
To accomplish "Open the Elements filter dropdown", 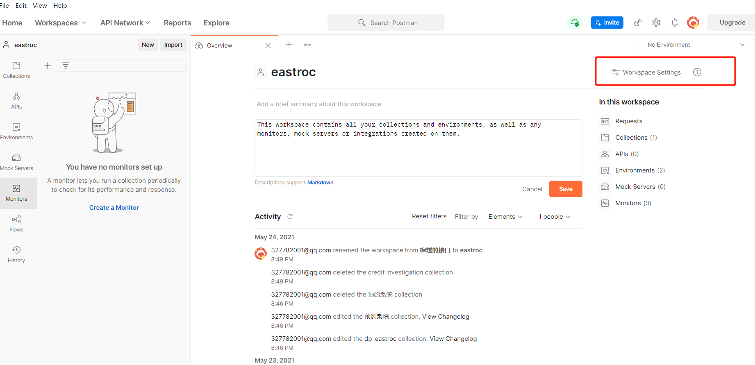I will pos(505,217).
